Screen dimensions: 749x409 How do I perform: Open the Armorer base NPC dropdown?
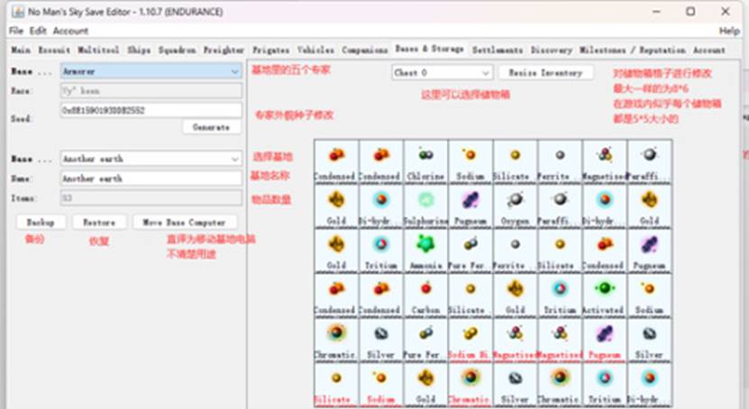(151, 71)
